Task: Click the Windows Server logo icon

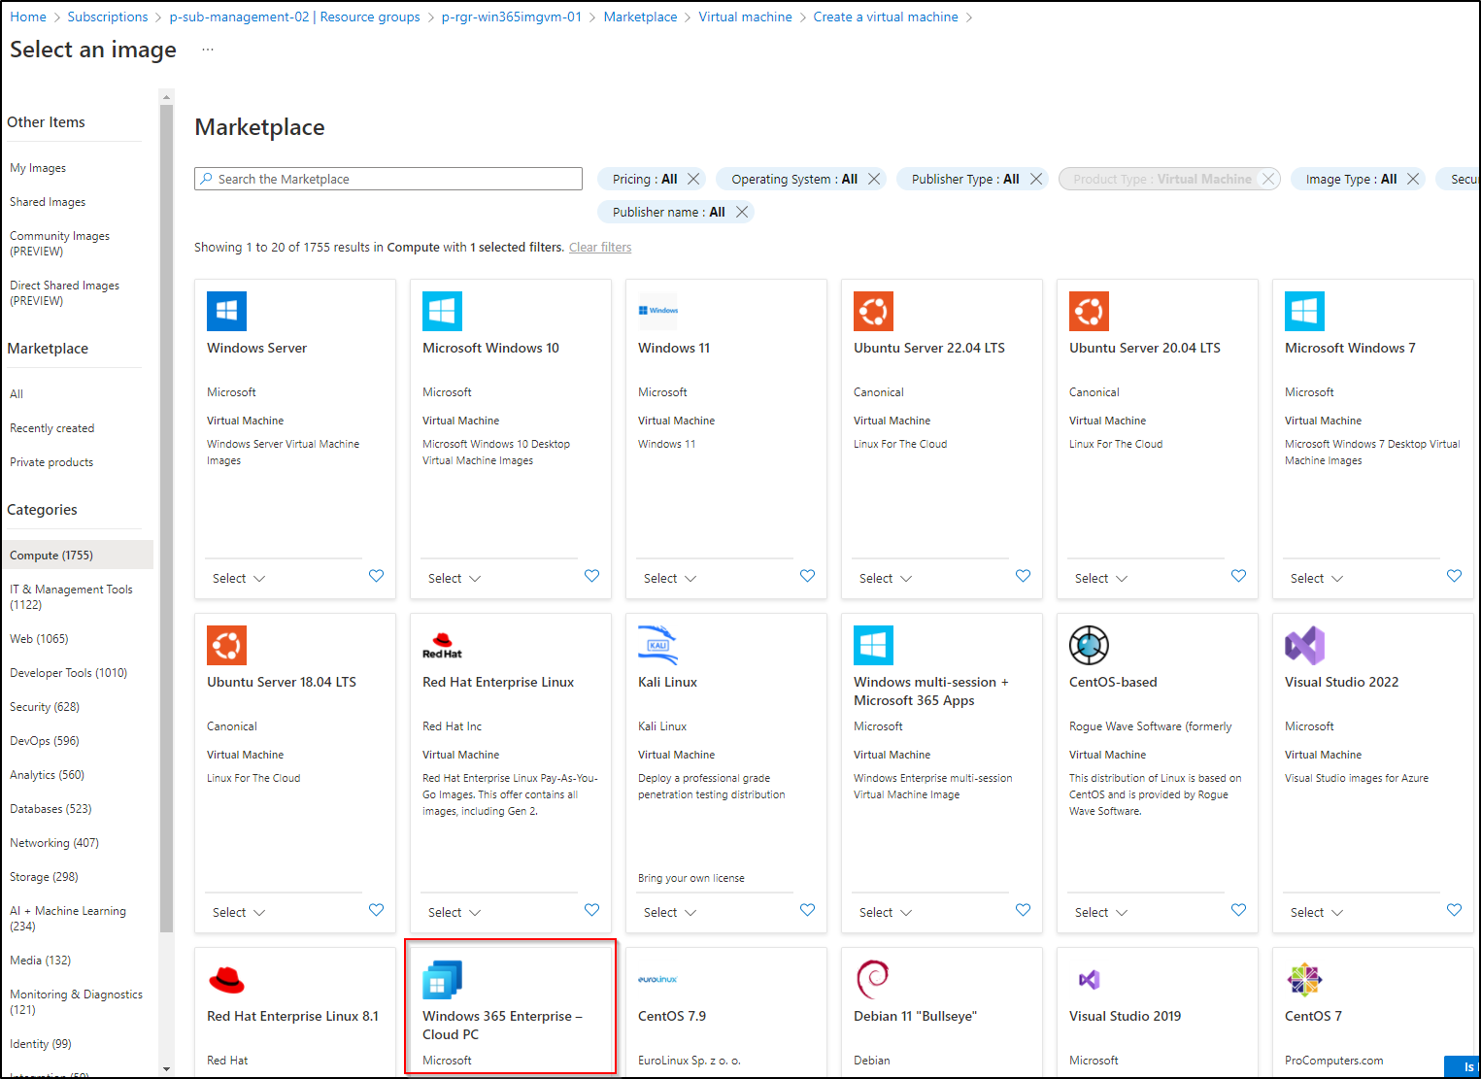Action: tap(226, 312)
